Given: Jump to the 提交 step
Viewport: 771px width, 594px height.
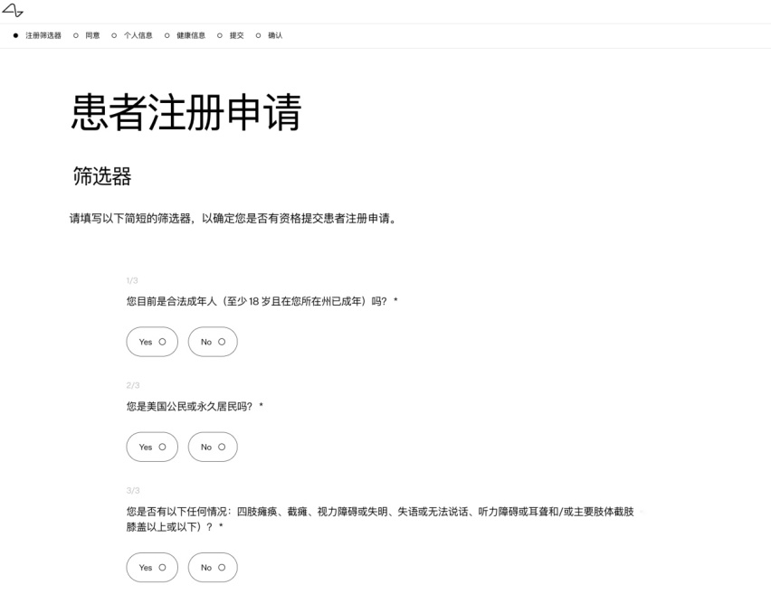Looking at the screenshot, I should [231, 35].
